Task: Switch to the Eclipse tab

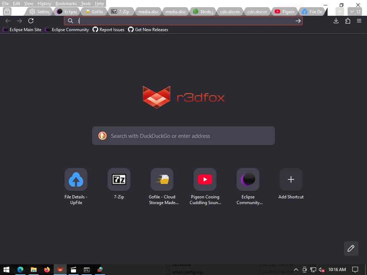Action: click(67, 11)
